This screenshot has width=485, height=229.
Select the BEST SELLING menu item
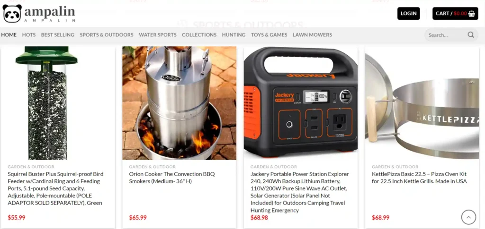[57, 35]
